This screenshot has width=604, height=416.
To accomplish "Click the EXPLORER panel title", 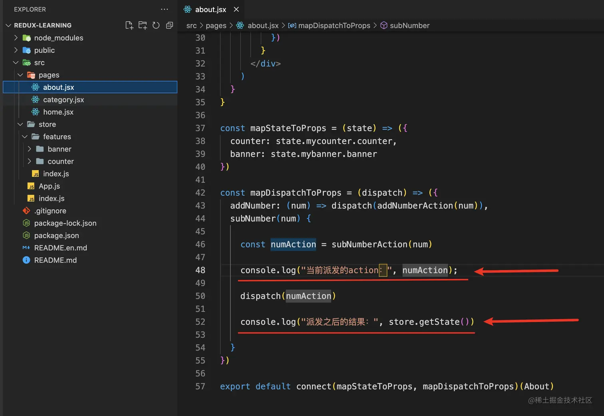I will pyautogui.click(x=30, y=9).
